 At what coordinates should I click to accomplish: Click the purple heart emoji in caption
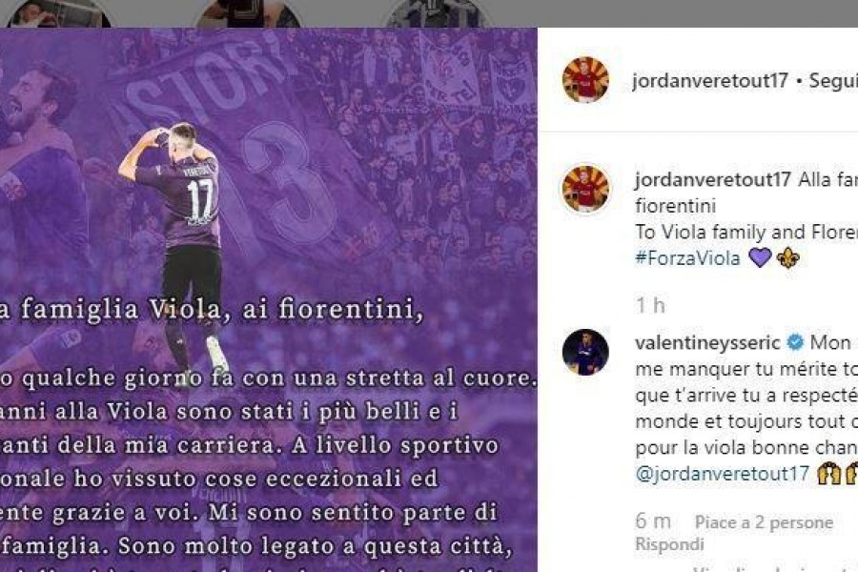pyautogui.click(x=760, y=257)
